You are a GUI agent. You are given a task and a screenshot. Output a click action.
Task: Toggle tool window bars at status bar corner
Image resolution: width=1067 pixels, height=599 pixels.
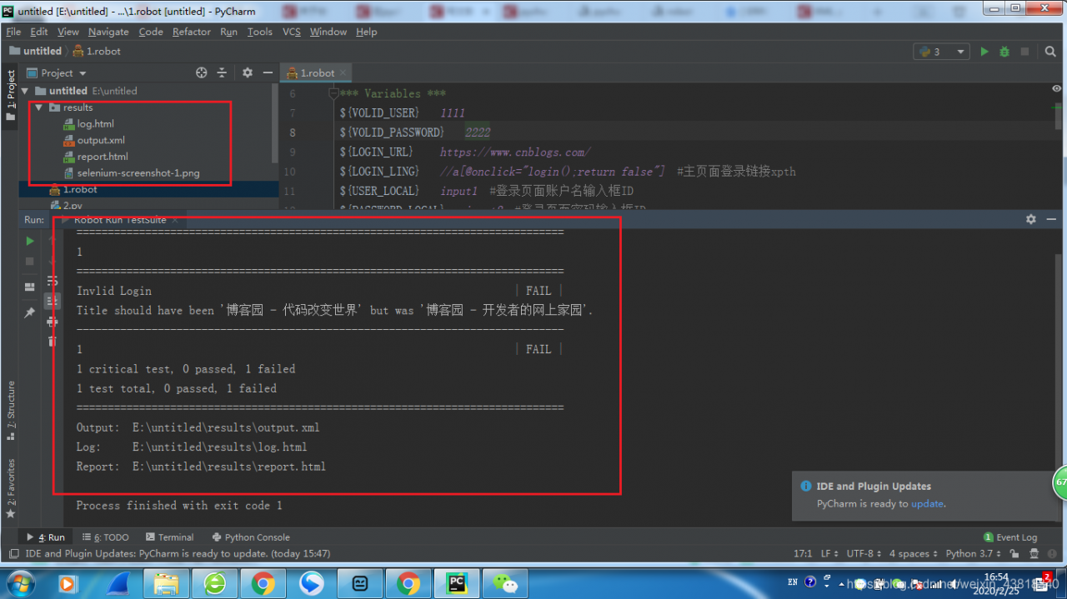tap(13, 553)
